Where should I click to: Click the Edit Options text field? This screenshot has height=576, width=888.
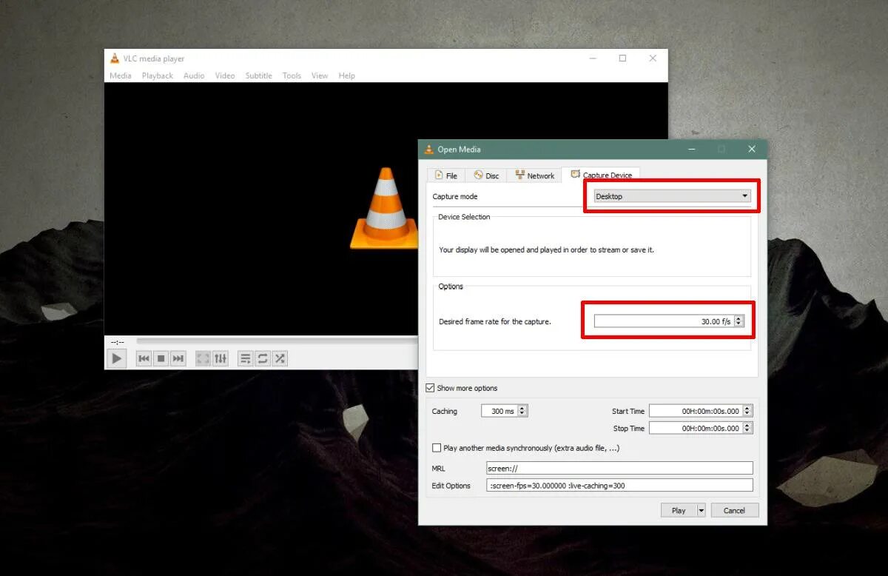pyautogui.click(x=619, y=486)
